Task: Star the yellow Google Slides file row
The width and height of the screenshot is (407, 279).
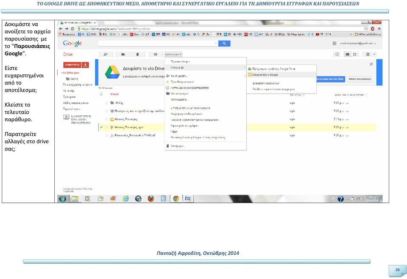Action: tap(106, 119)
